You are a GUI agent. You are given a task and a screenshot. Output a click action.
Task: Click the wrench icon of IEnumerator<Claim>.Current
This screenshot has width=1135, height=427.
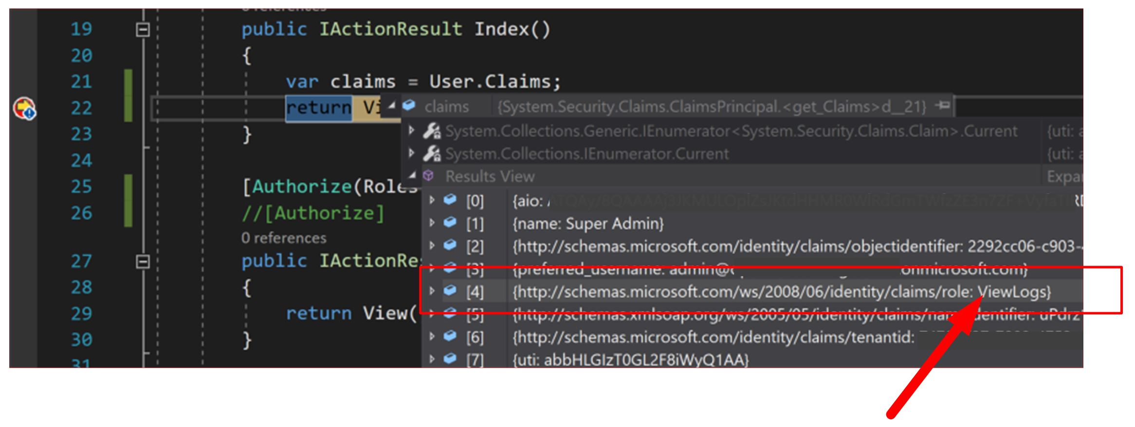pyautogui.click(x=432, y=131)
